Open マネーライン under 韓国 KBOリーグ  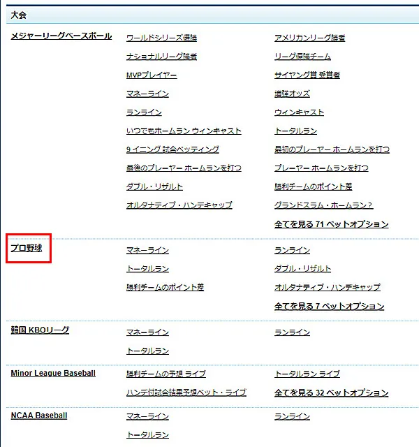[x=147, y=332]
